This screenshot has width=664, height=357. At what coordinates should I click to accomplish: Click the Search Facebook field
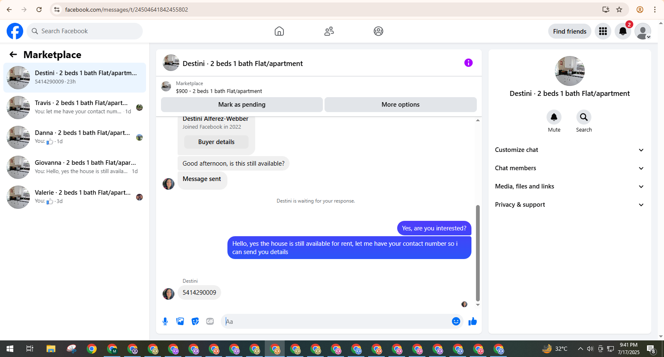pos(85,31)
